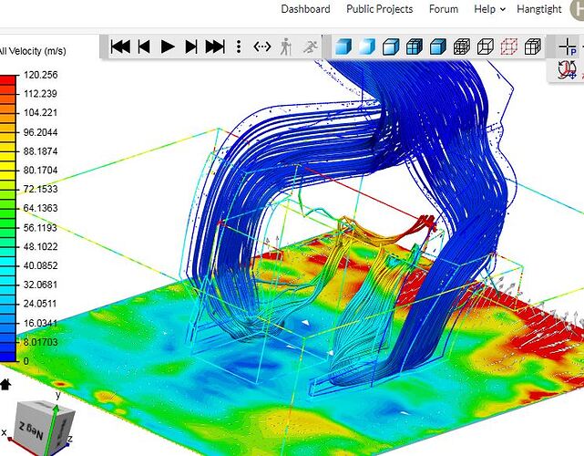This screenshot has height=456, width=584.
Task: Expand the Help dropdown menu
Action: click(489, 9)
